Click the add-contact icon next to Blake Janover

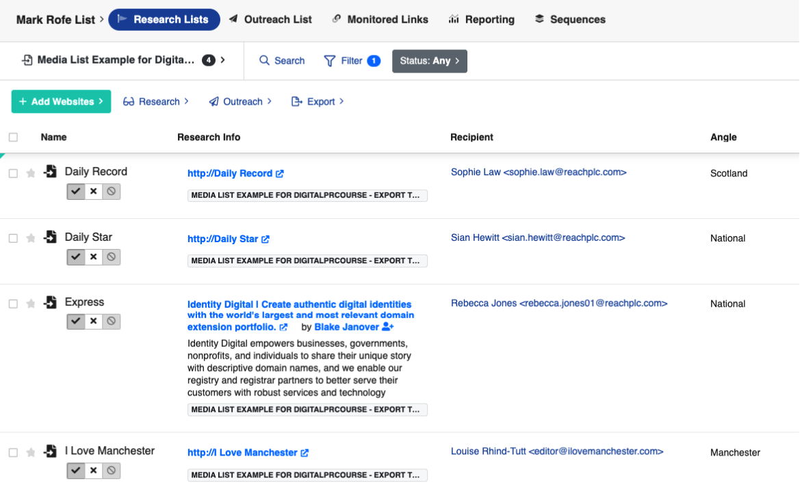tap(389, 327)
